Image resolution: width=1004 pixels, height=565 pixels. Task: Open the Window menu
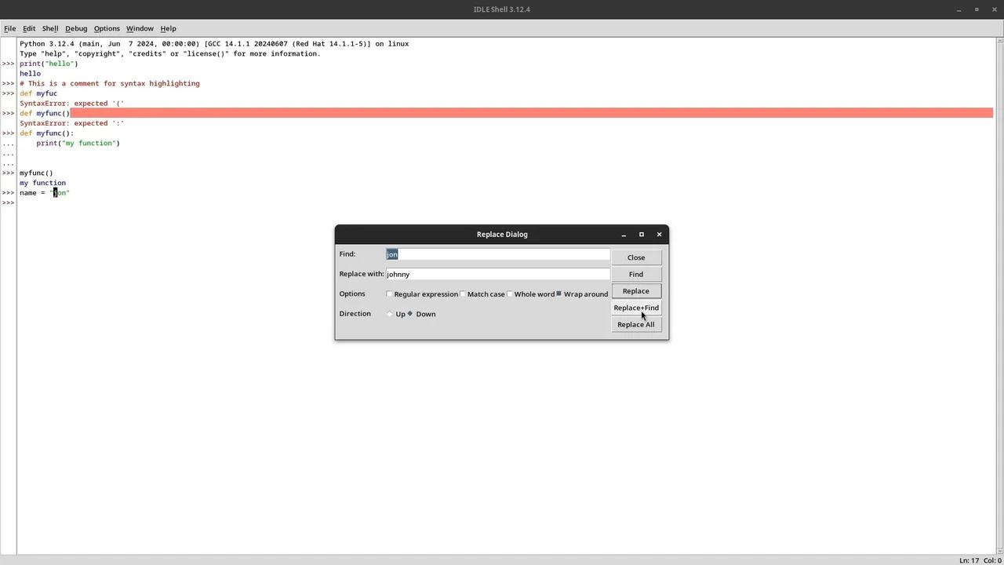[x=140, y=28]
